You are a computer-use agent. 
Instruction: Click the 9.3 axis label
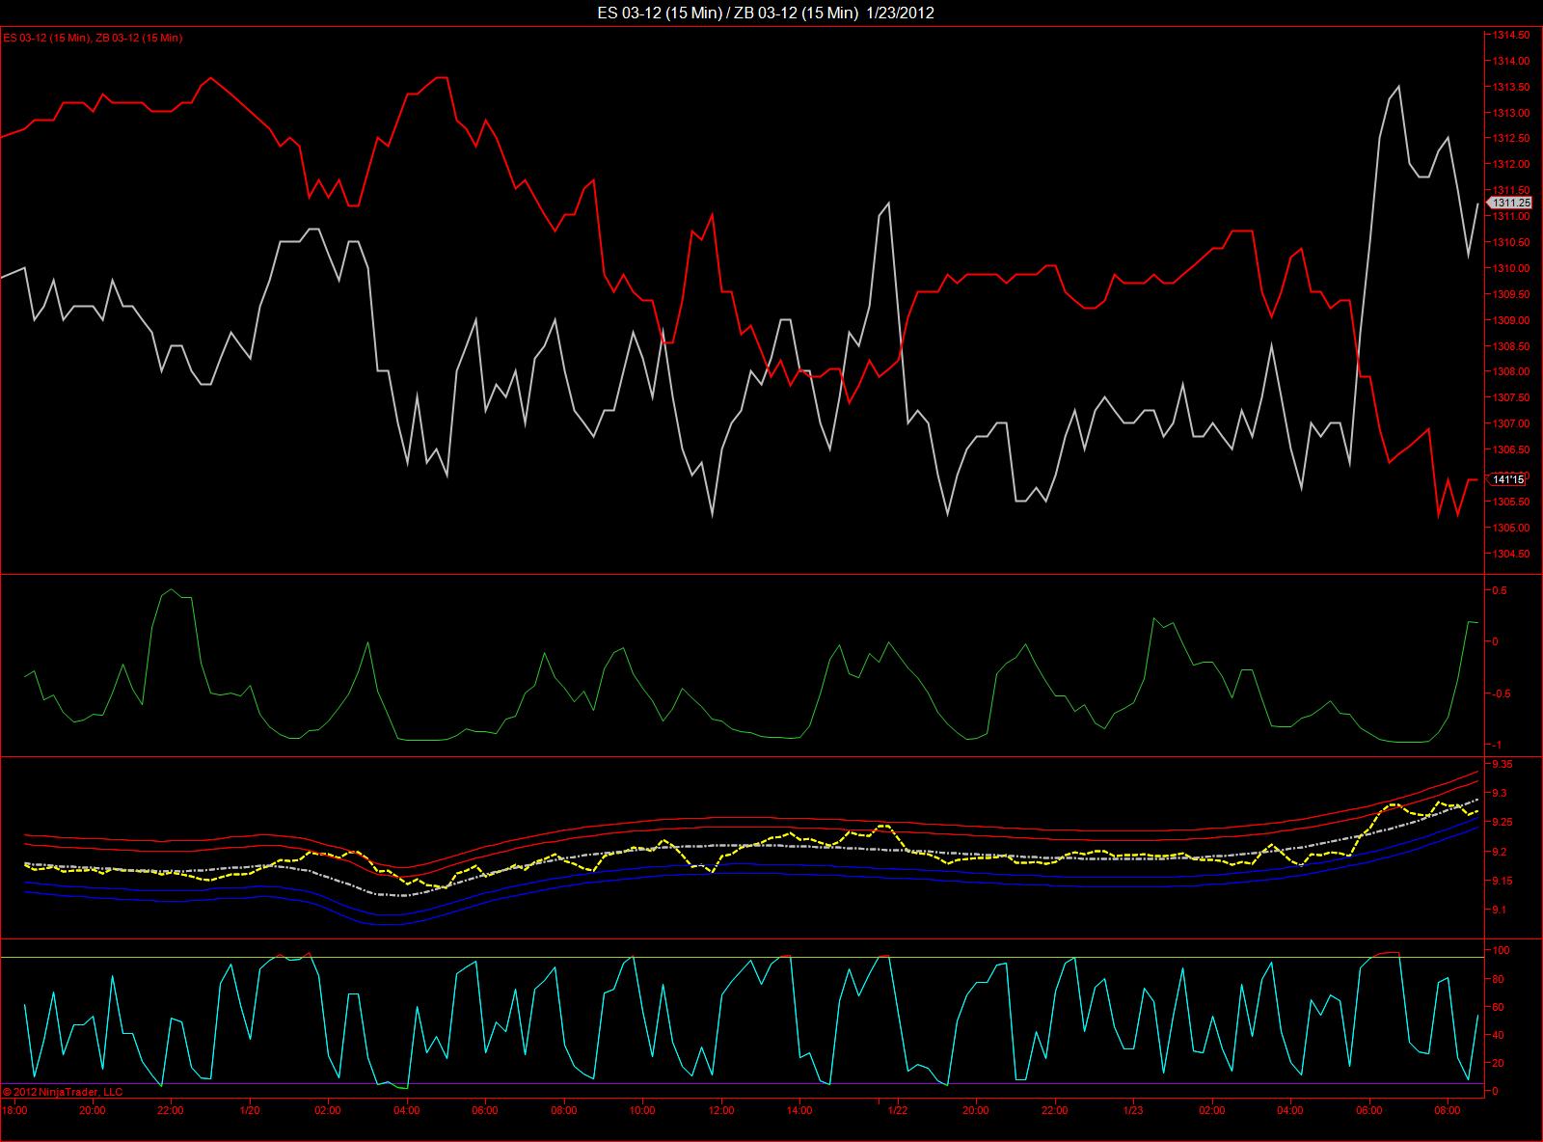[x=1500, y=793]
